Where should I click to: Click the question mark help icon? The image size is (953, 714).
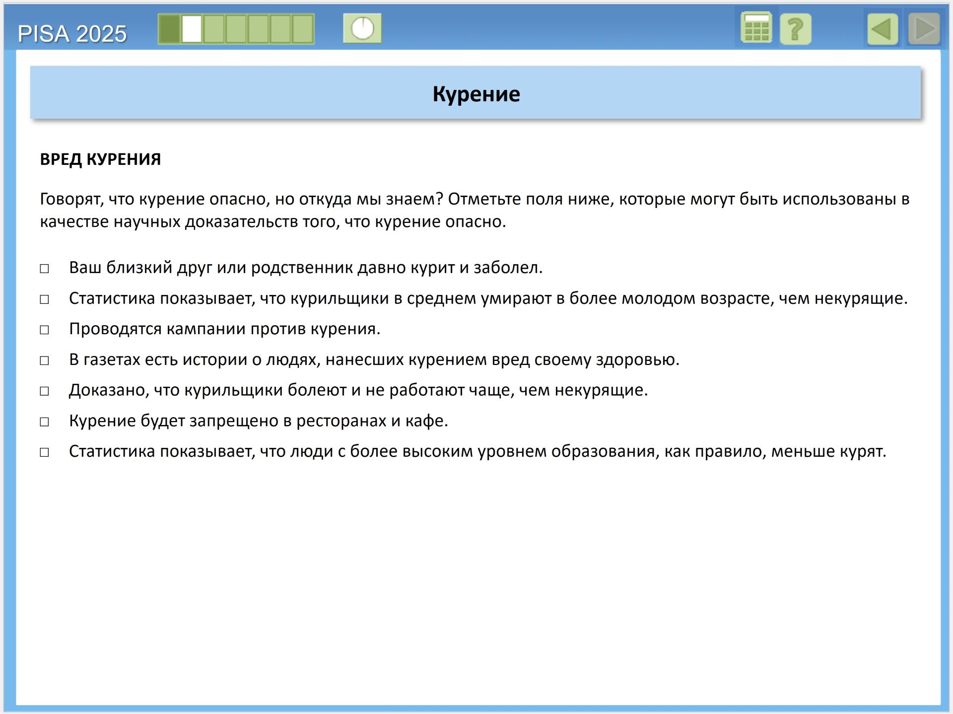pyautogui.click(x=795, y=29)
